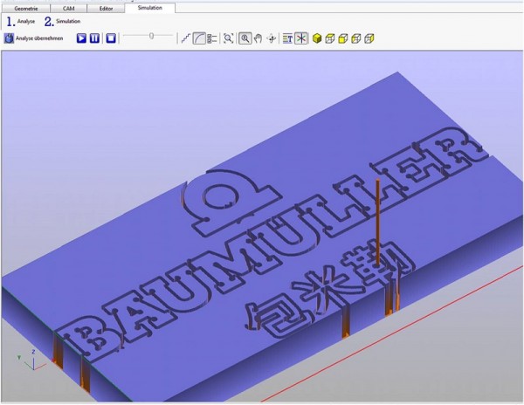This screenshot has width=524, height=405.
Task: Choose the first wireframe cube view
Action: click(x=330, y=38)
